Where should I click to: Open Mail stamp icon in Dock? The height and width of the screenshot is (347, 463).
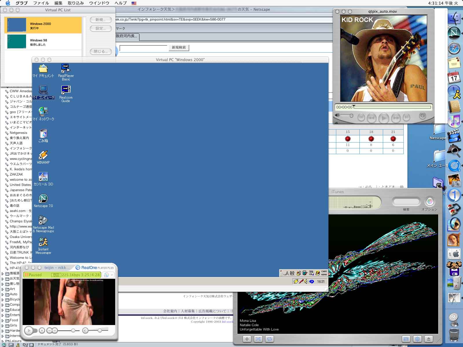pos(454,63)
